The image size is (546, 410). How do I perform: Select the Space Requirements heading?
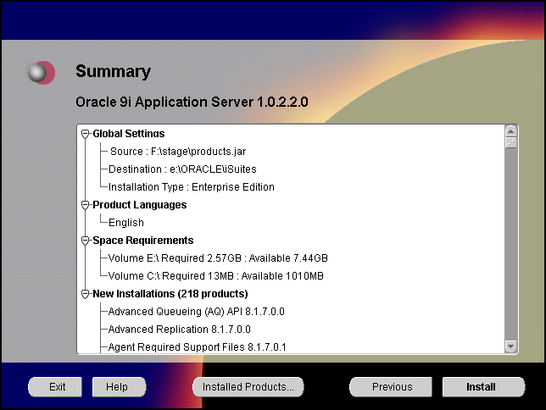[143, 240]
